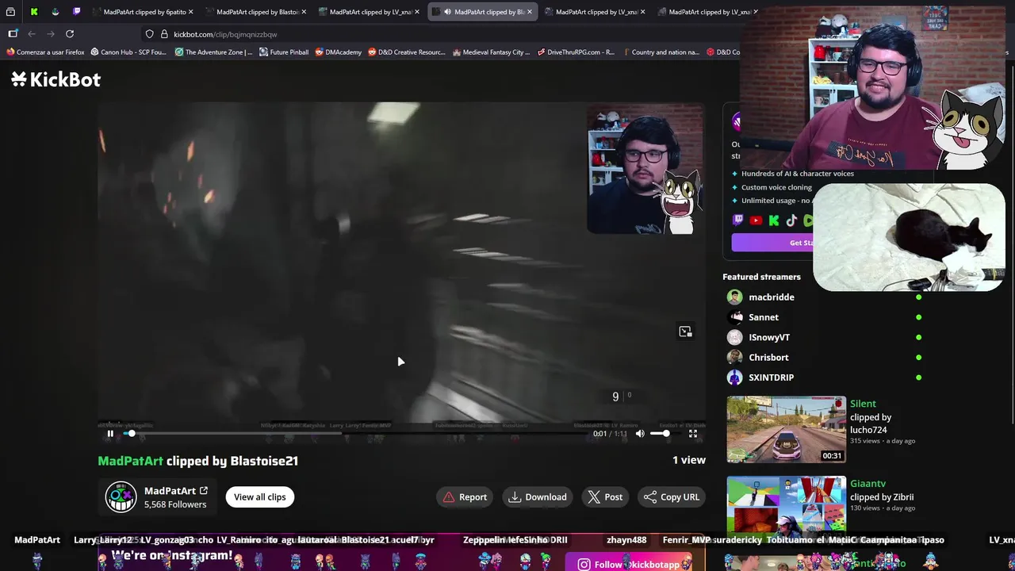Select featured streamer Sannet
The height and width of the screenshot is (571, 1015).
pyautogui.click(x=764, y=317)
